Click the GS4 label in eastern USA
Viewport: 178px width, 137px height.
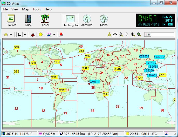[x=57, y=62]
